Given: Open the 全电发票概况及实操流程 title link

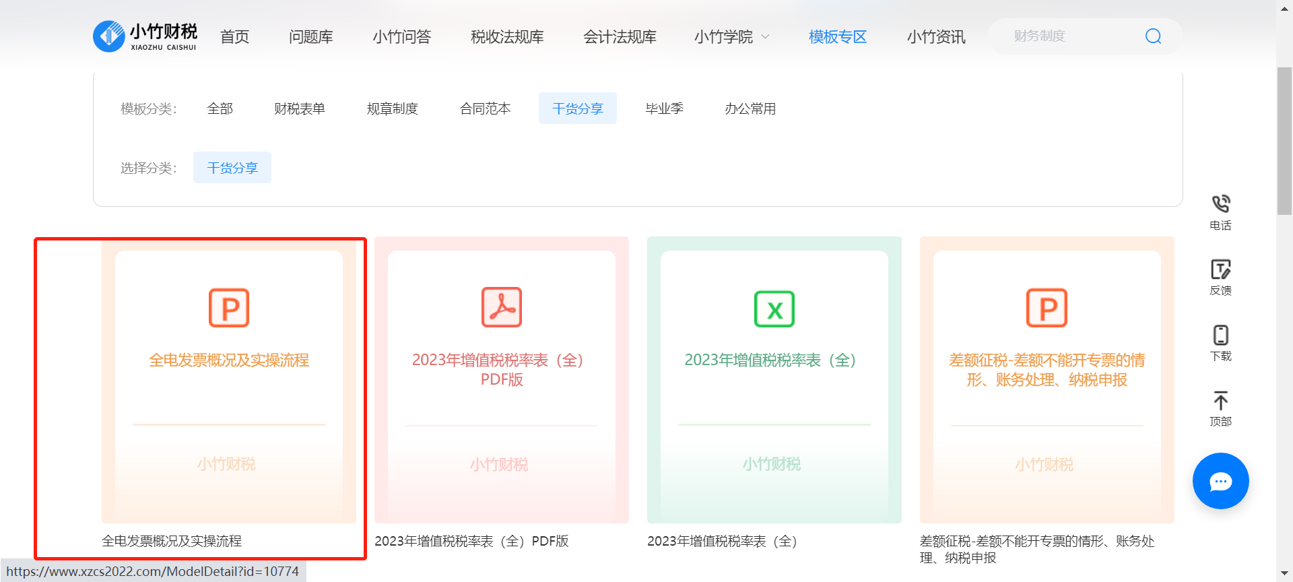Looking at the screenshot, I should [172, 541].
